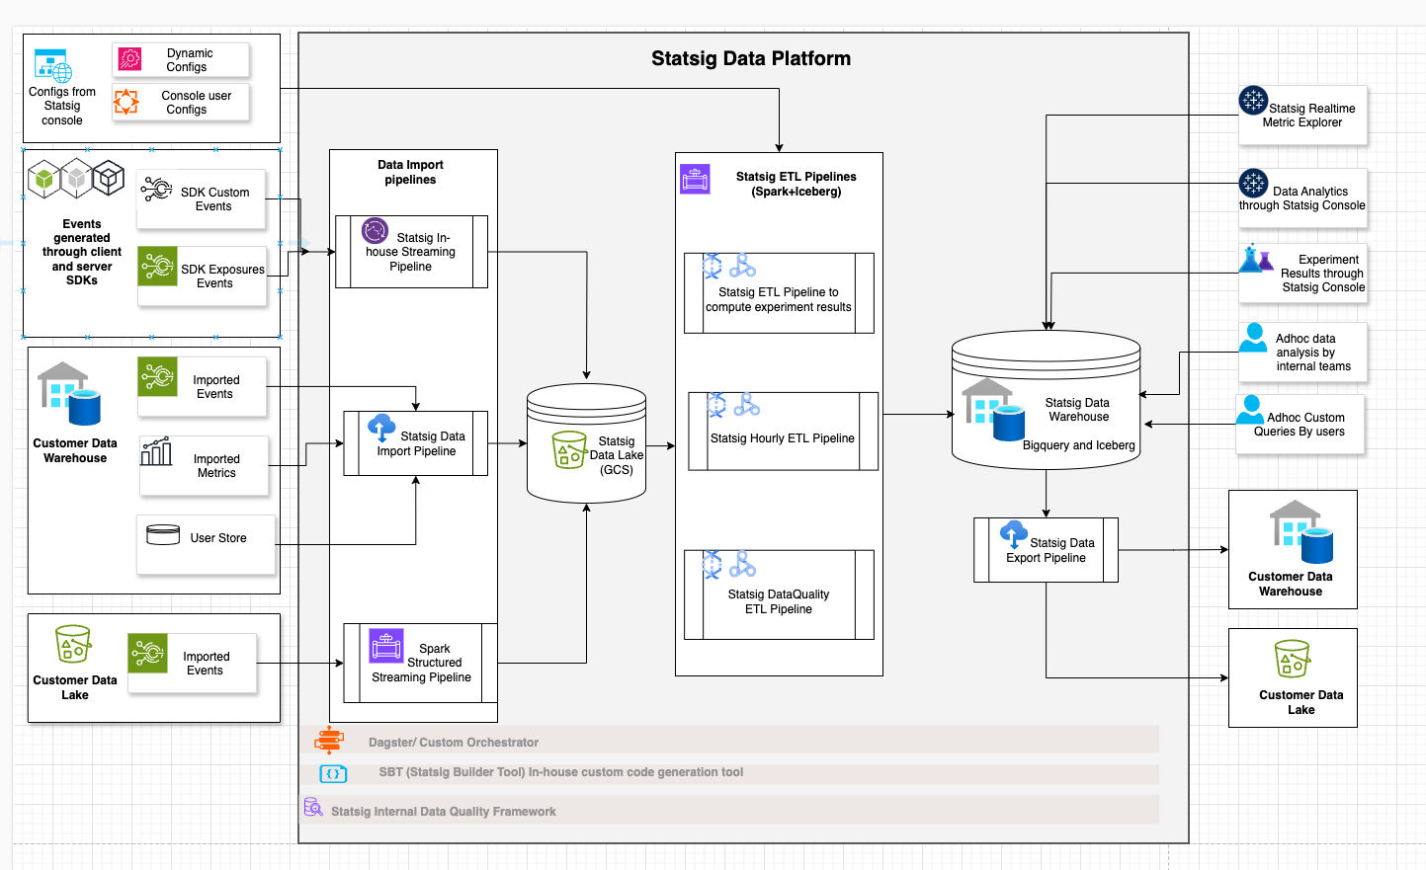Select the warehouse icon inside Statsig Data Warehouse cylinder
1426x870 pixels.
994,409
